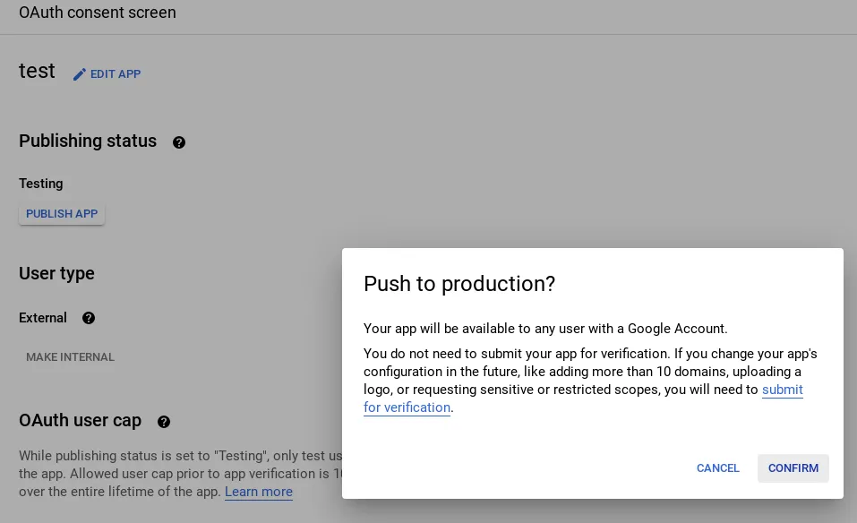Viewport: 857px width, 523px height.
Task: Select the app name "test"
Action: [x=37, y=71]
